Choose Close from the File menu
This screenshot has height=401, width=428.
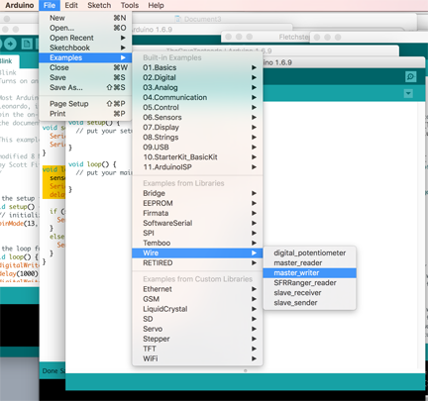point(85,67)
